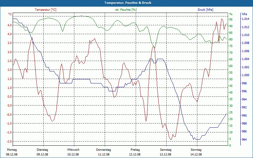Click the "65" humidity axis value
The image size is (253, 158).
tap(231, 59)
